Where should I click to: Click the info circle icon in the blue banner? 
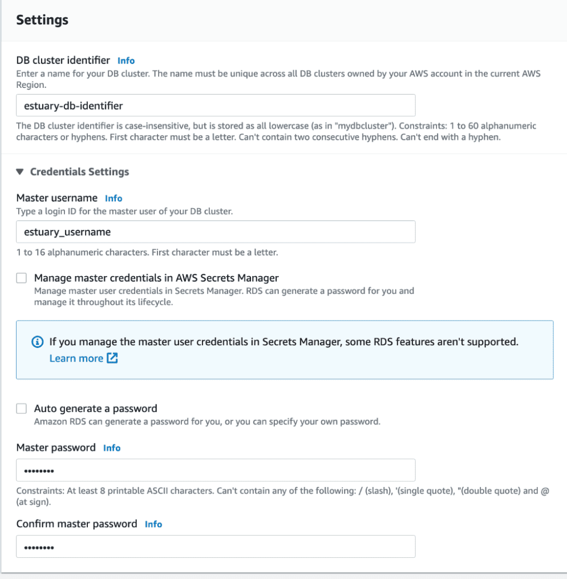click(37, 342)
